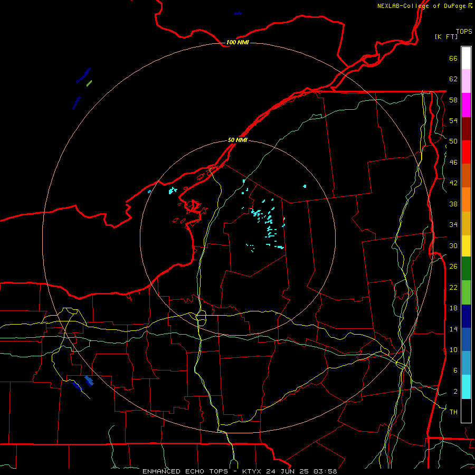Viewport: 475px width, 475px height.
Task: Select the '50' legend value
Action: tap(453, 141)
